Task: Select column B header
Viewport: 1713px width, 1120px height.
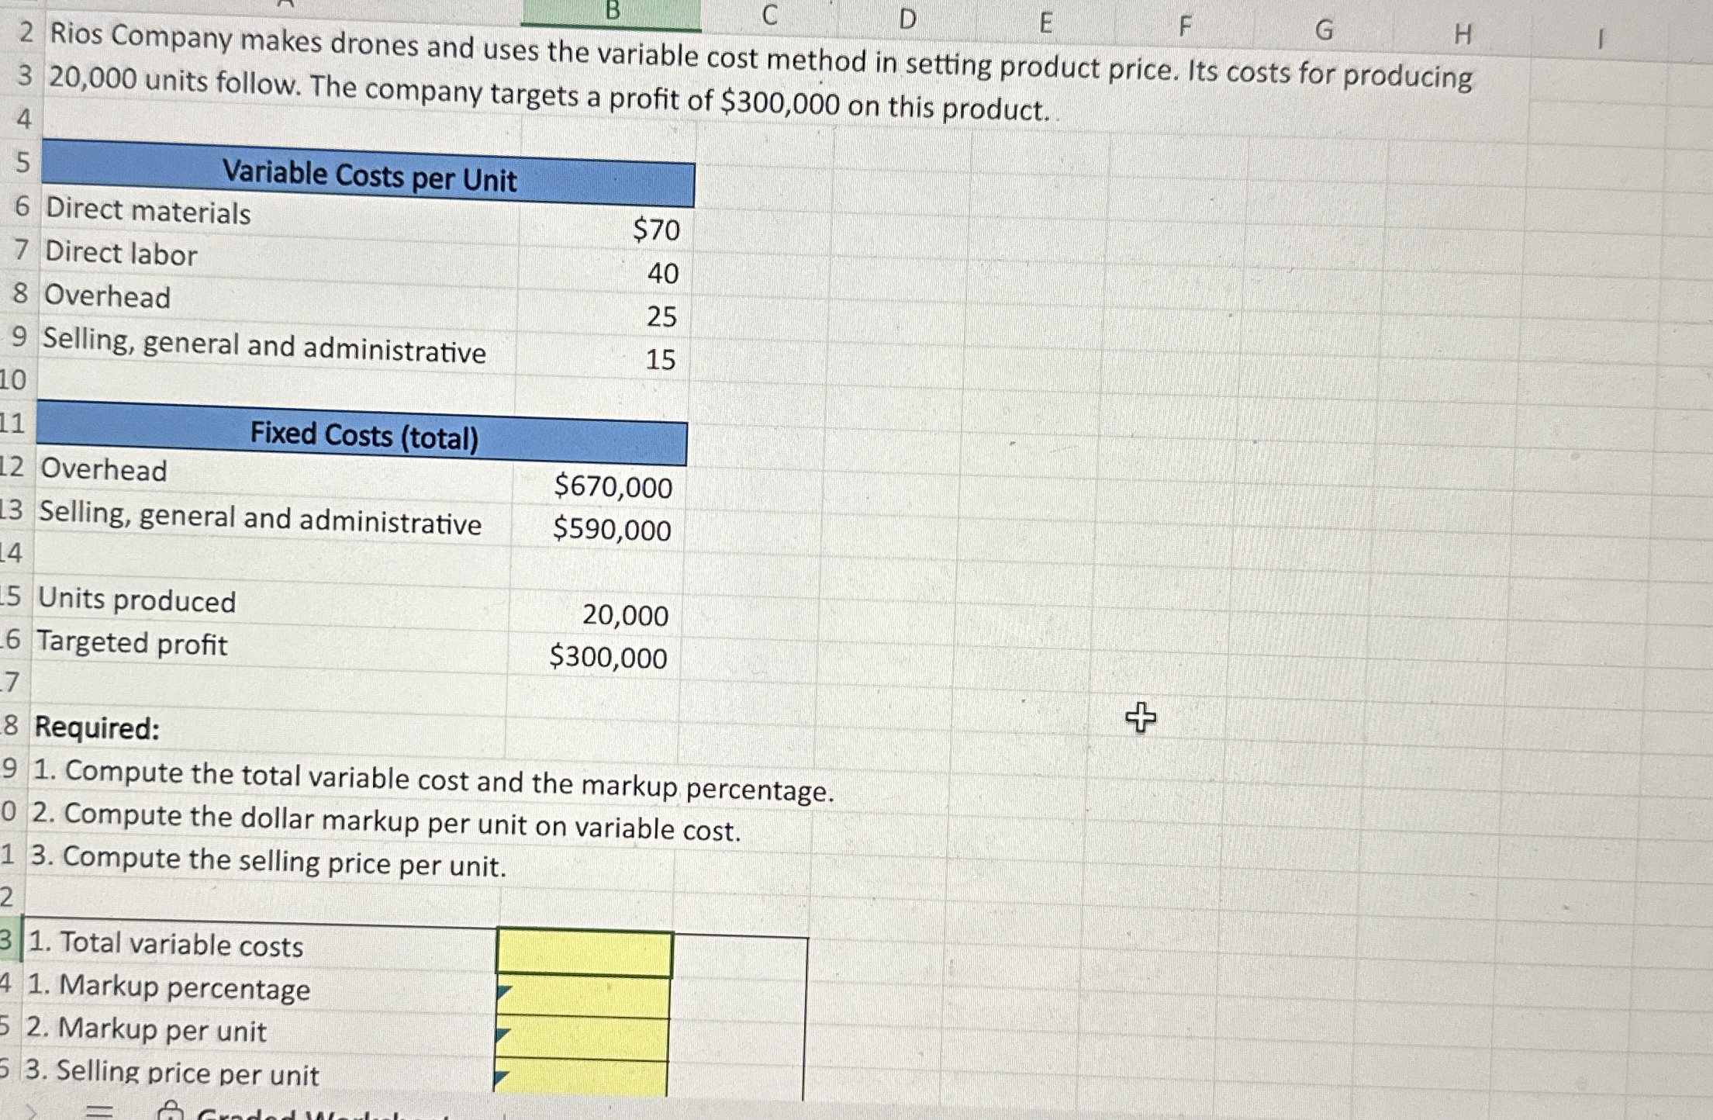Action: [611, 12]
